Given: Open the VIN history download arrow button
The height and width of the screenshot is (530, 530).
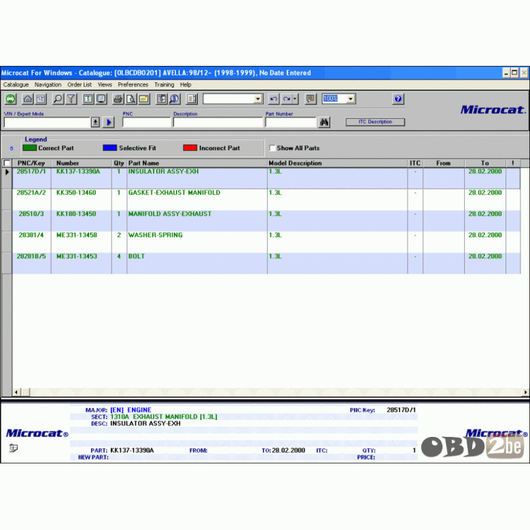Looking at the screenshot, I should 95,122.
